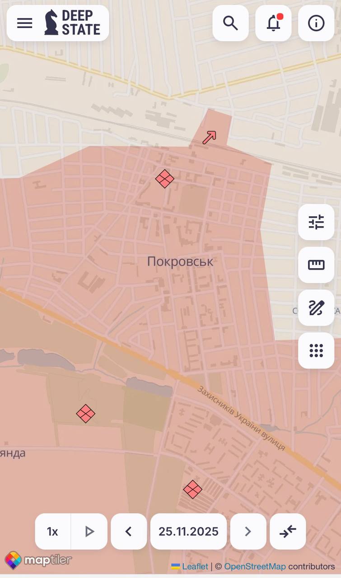Click the MapTiler logo
Viewport: 341px width, 578px height.
pos(38,560)
